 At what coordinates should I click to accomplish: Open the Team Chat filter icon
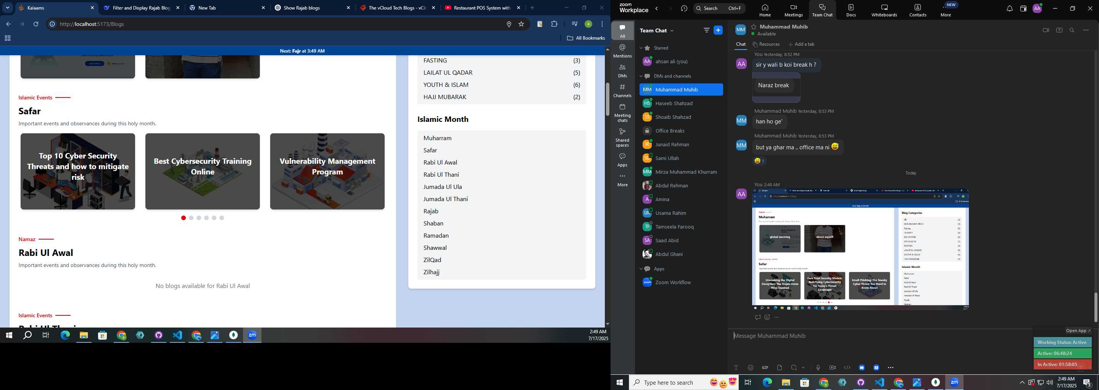[x=706, y=30]
